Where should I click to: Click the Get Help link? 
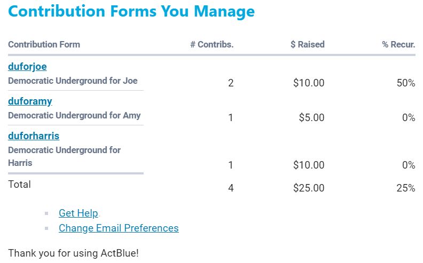coord(79,213)
